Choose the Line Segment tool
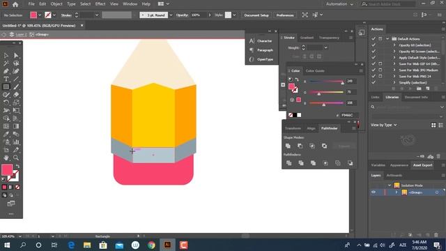 tap(16, 79)
